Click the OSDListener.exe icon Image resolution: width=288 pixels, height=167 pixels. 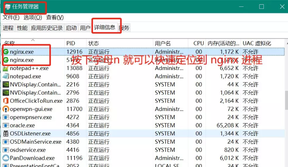coord(6,134)
